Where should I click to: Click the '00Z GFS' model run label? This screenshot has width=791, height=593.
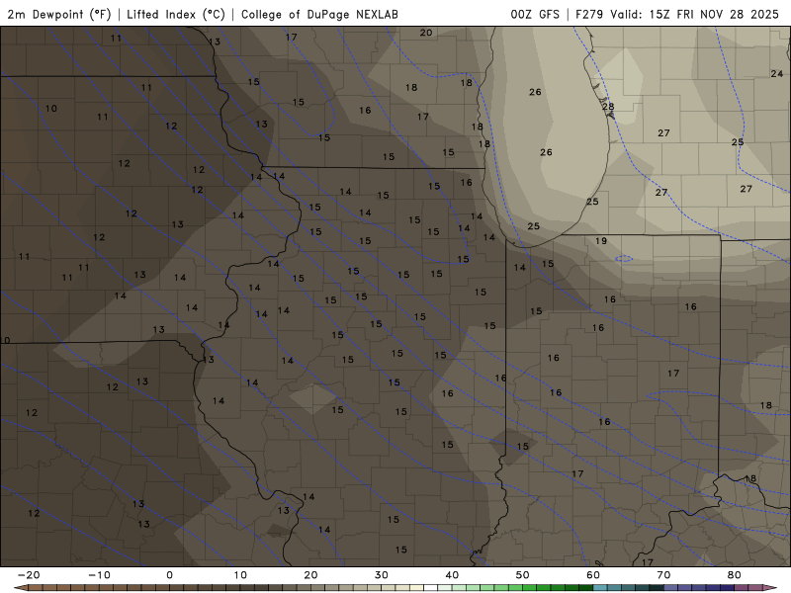pos(535,14)
